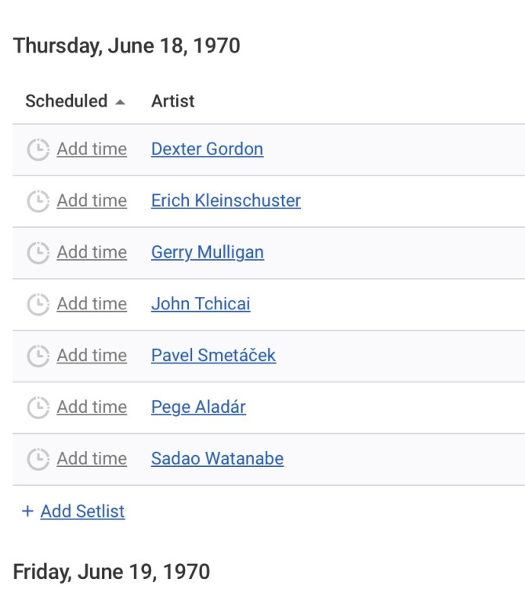Open John Tchicai artist link

pyautogui.click(x=201, y=304)
